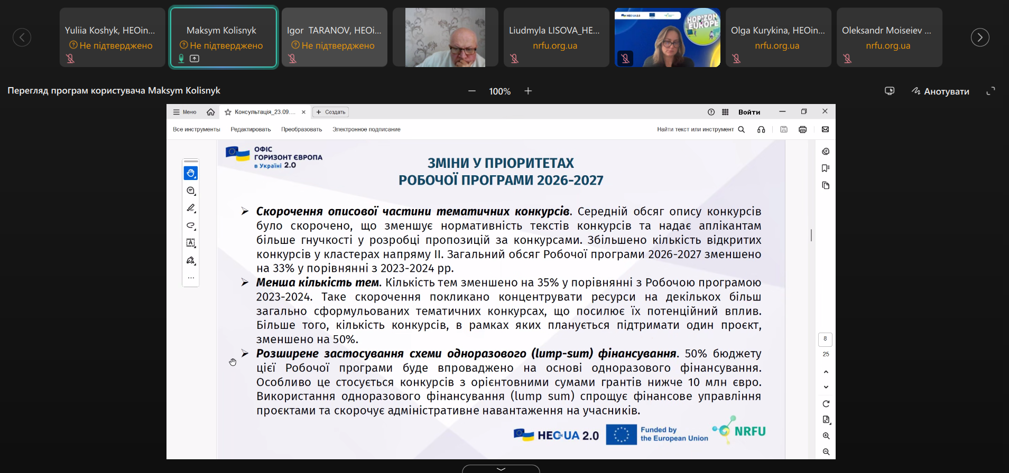The height and width of the screenshot is (473, 1009).
Task: Print the document with printer icon
Action: [x=802, y=129]
